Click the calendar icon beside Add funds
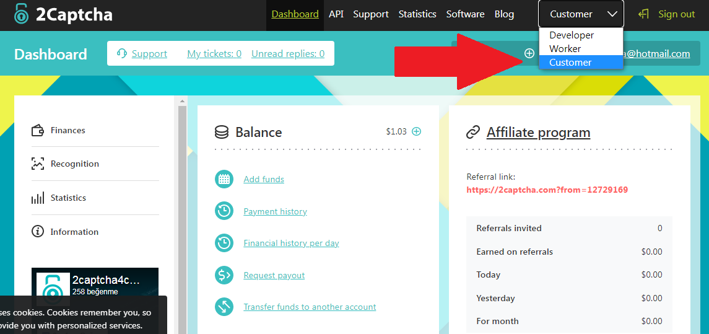Image resolution: width=709 pixels, height=334 pixels. point(224,179)
